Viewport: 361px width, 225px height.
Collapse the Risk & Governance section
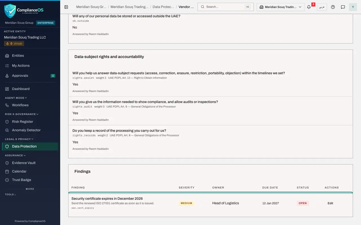(22, 114)
